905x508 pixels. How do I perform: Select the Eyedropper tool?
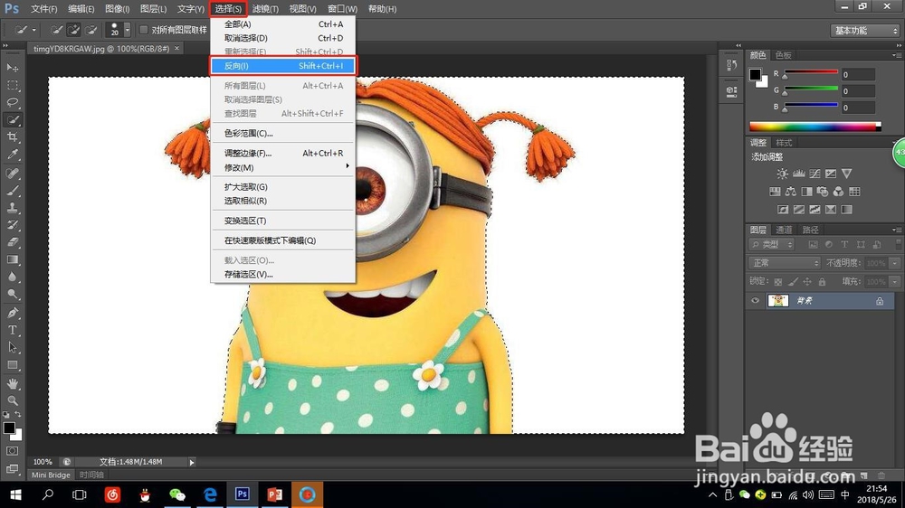12,155
